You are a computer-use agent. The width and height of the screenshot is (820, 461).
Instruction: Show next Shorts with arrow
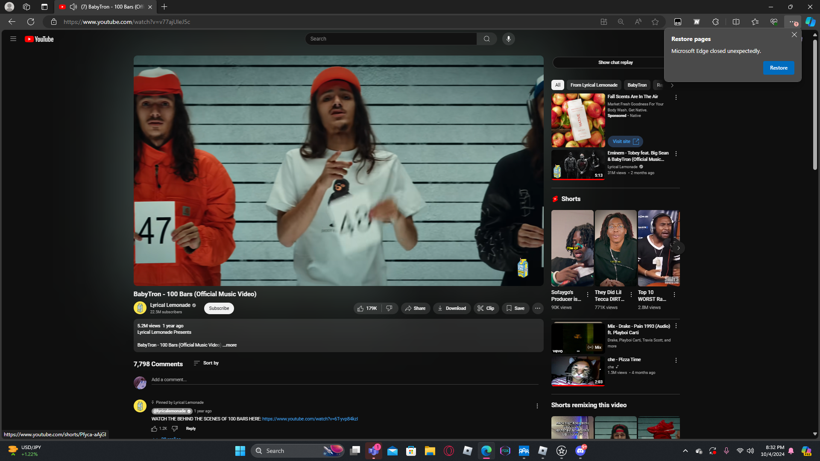click(678, 248)
